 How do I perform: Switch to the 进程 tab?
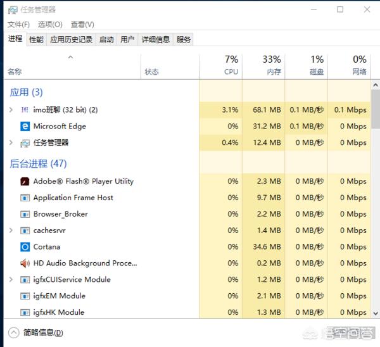click(15, 39)
